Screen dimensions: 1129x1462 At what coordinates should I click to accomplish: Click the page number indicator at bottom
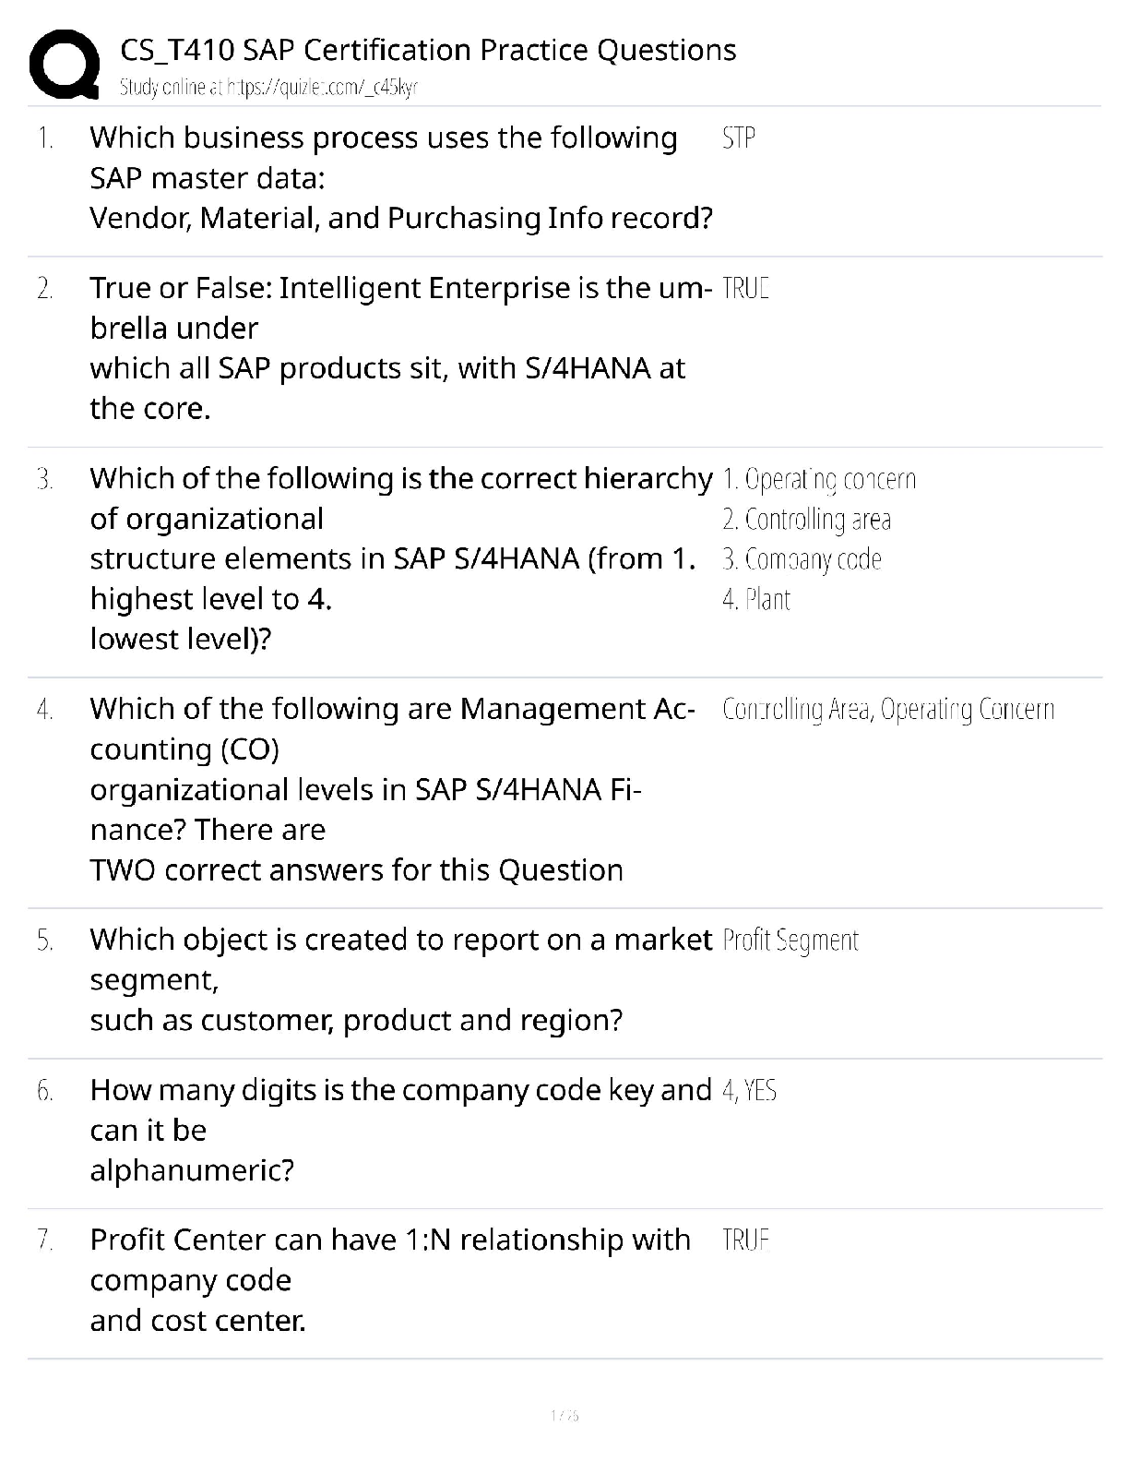(564, 1415)
